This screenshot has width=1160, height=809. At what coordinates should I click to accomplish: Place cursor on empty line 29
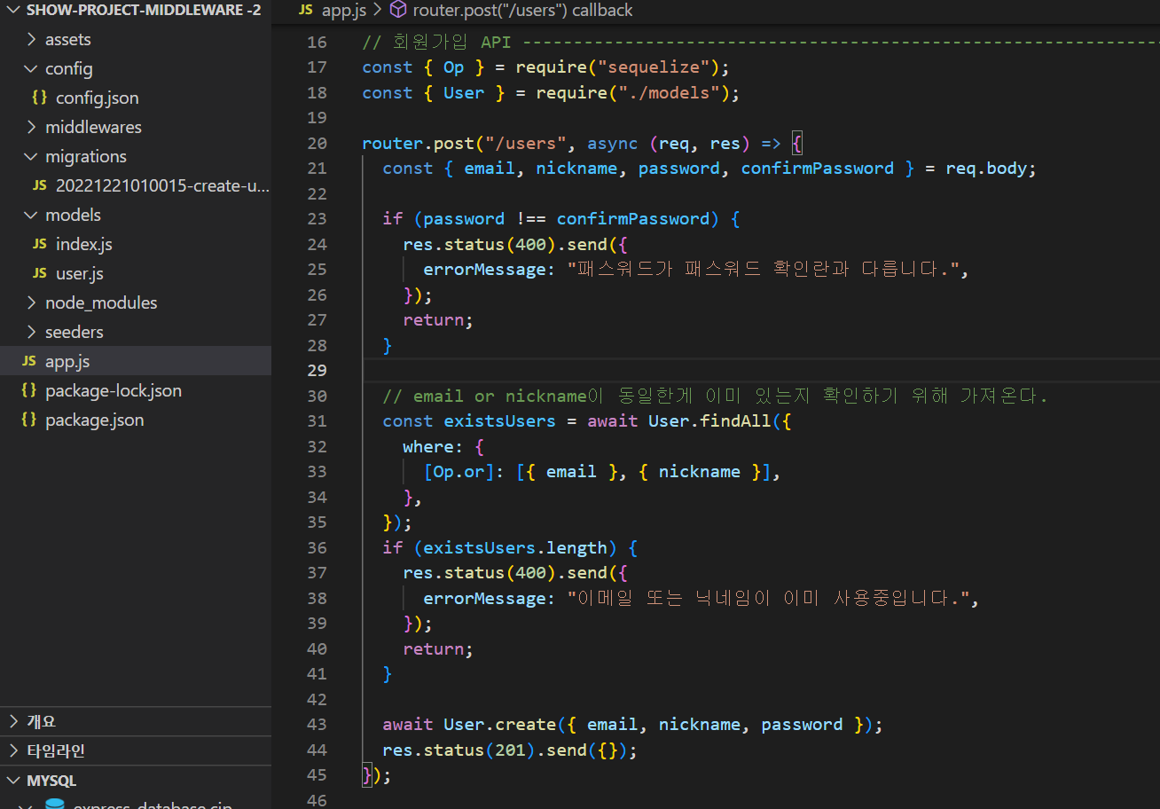click(x=761, y=370)
